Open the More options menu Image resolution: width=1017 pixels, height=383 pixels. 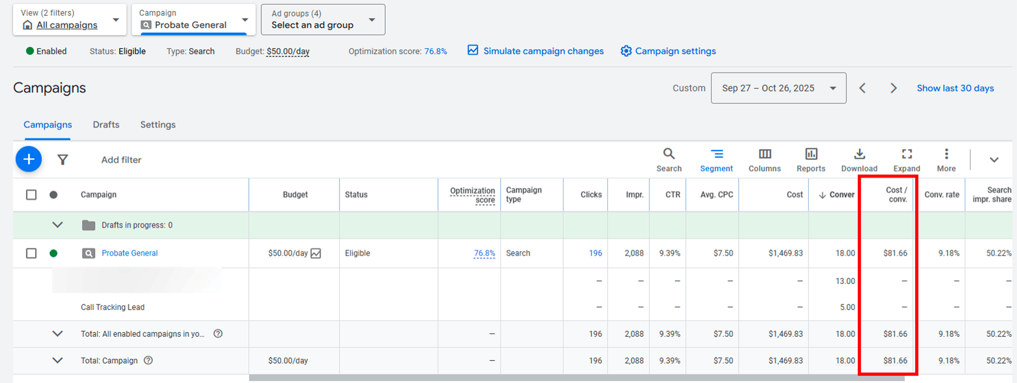pos(946,160)
